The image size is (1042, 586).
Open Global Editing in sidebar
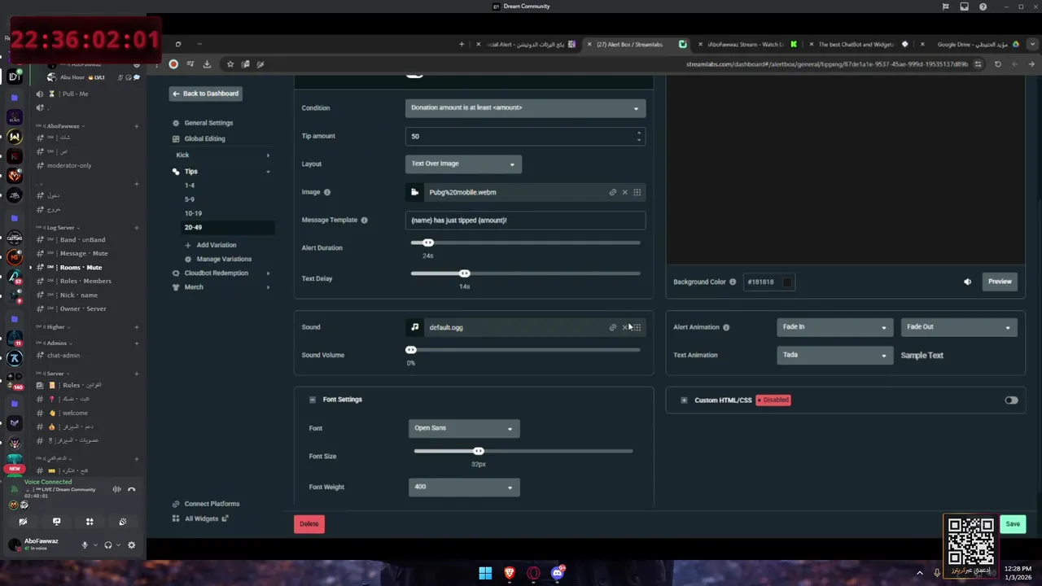pos(204,138)
